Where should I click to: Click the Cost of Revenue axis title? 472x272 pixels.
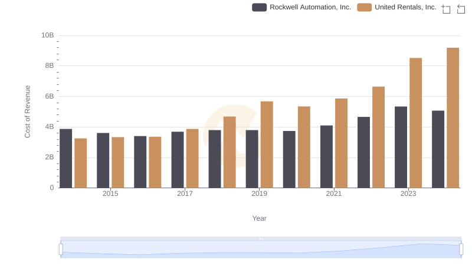tap(27, 112)
